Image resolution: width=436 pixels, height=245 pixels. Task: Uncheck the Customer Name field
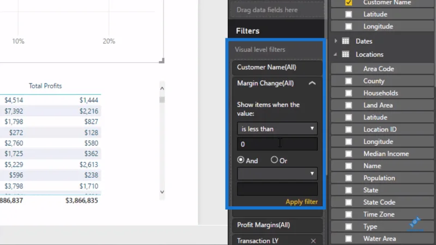click(x=348, y=3)
